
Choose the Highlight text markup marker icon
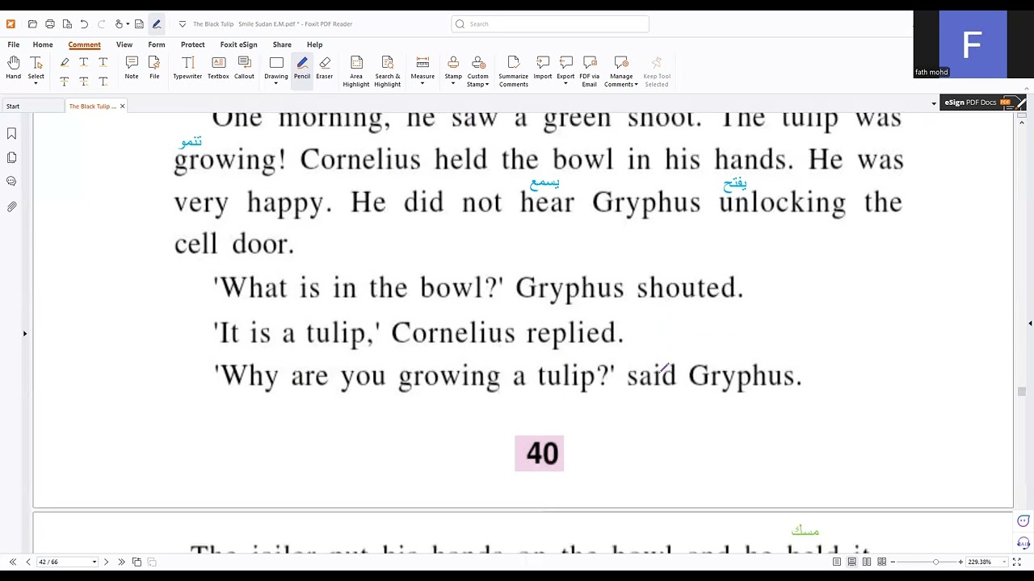pyautogui.click(x=65, y=62)
